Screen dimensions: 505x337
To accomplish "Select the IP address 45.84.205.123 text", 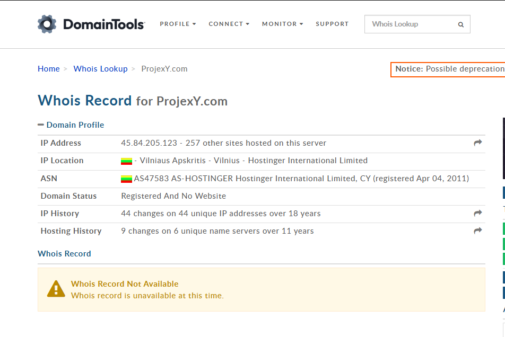I will tap(149, 143).
